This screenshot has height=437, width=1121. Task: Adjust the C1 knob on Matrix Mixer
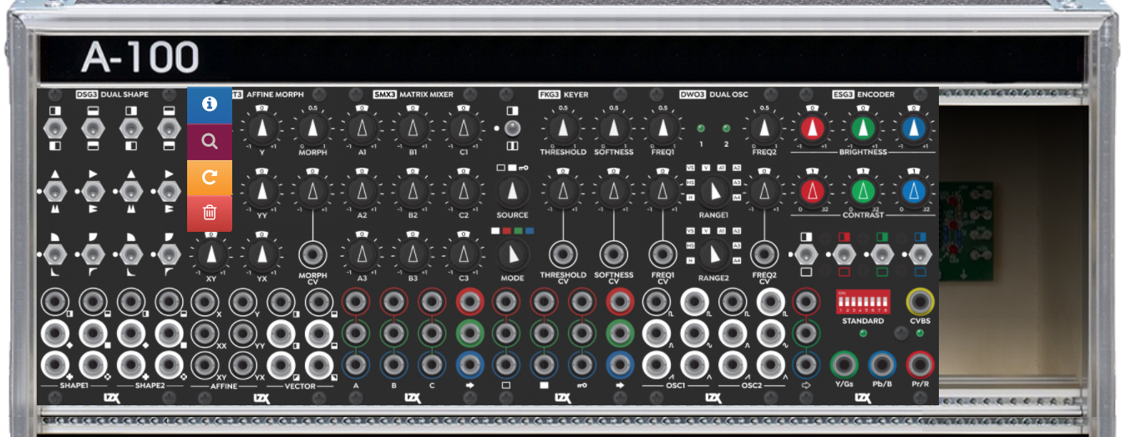point(463,128)
